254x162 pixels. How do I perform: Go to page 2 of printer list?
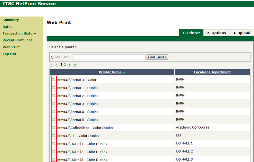[65, 65]
